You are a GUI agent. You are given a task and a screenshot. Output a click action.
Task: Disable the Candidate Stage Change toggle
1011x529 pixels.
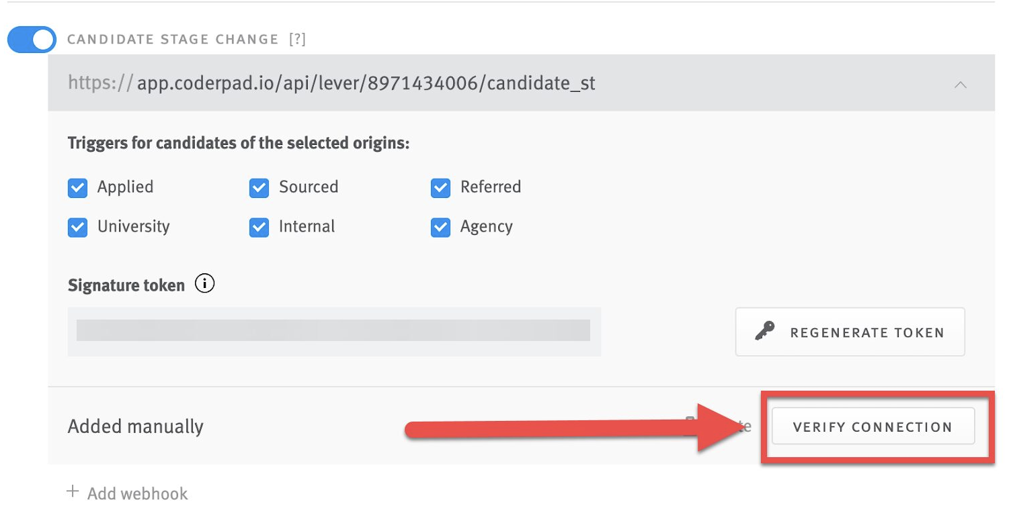click(30, 40)
